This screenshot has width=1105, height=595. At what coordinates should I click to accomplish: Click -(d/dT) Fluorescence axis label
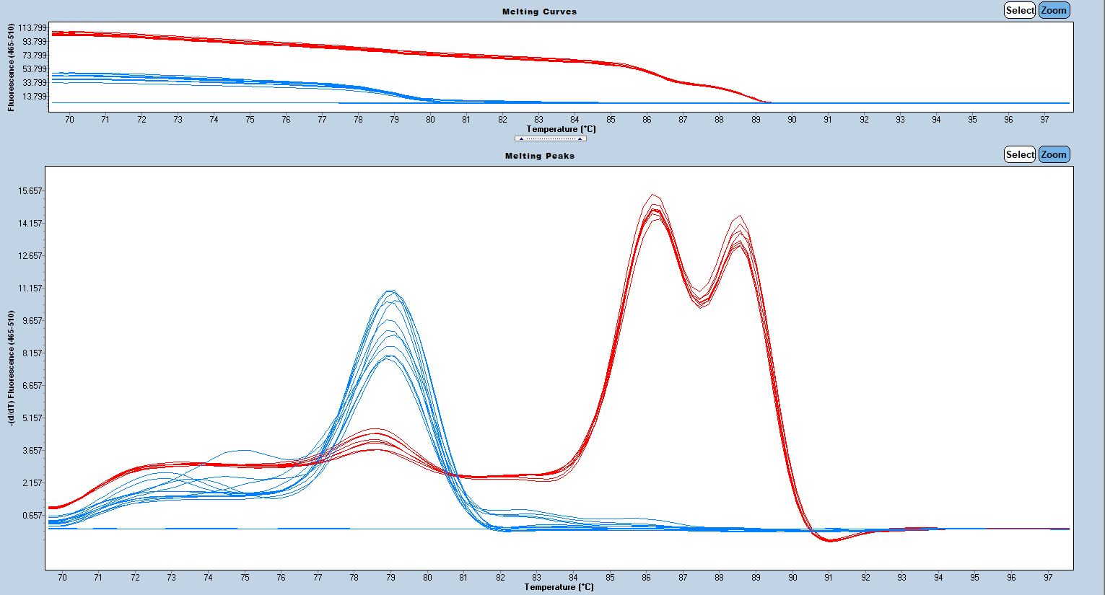[12, 368]
